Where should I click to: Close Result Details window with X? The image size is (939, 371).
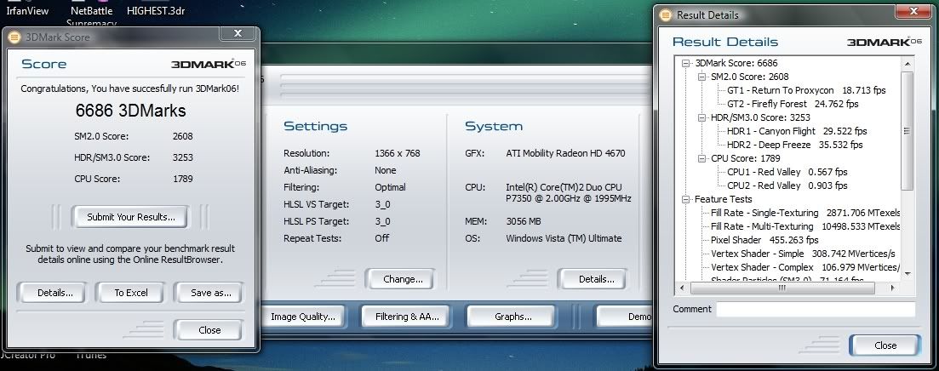[x=913, y=11]
